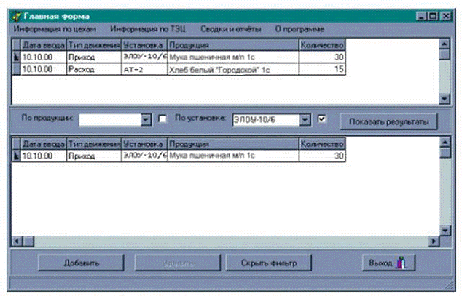Click the exit door icon on Выход button

pyautogui.click(x=400, y=262)
